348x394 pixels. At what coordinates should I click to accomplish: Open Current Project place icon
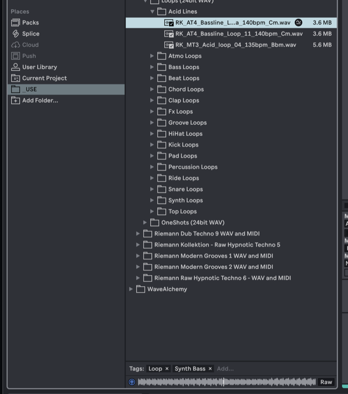(15, 78)
